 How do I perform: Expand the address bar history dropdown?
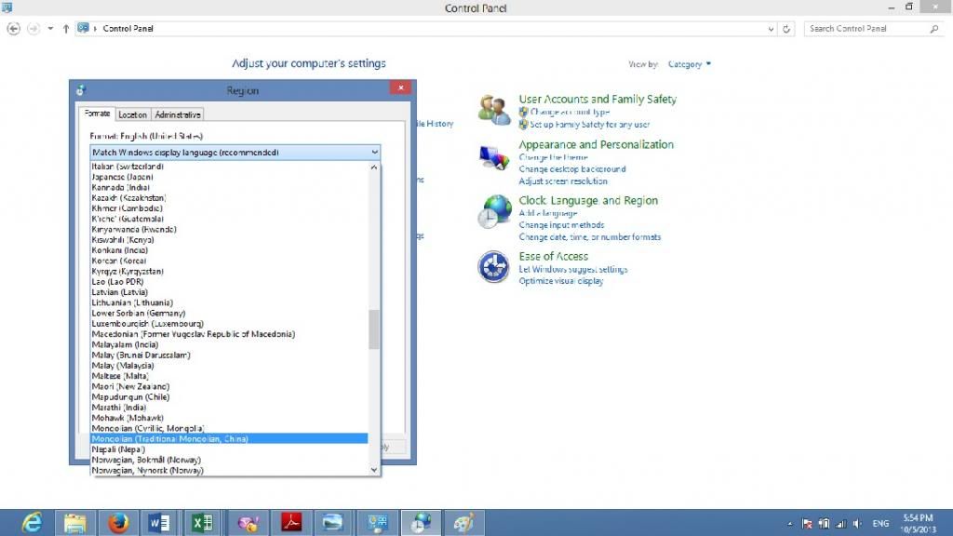[x=771, y=29]
